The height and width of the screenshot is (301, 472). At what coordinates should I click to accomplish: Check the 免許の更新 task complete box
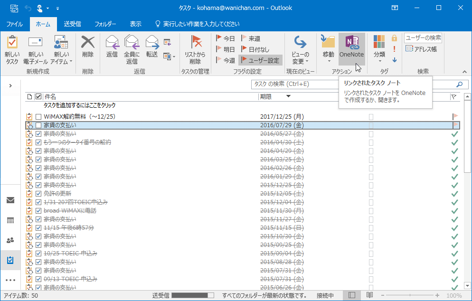tap(38, 193)
